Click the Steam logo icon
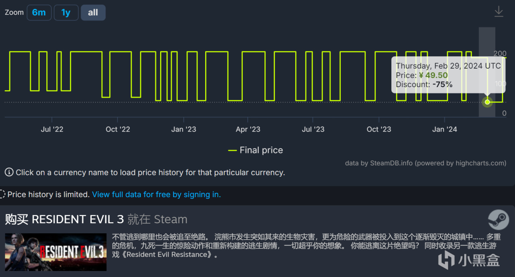This screenshot has width=515, height=277. tap(498, 219)
